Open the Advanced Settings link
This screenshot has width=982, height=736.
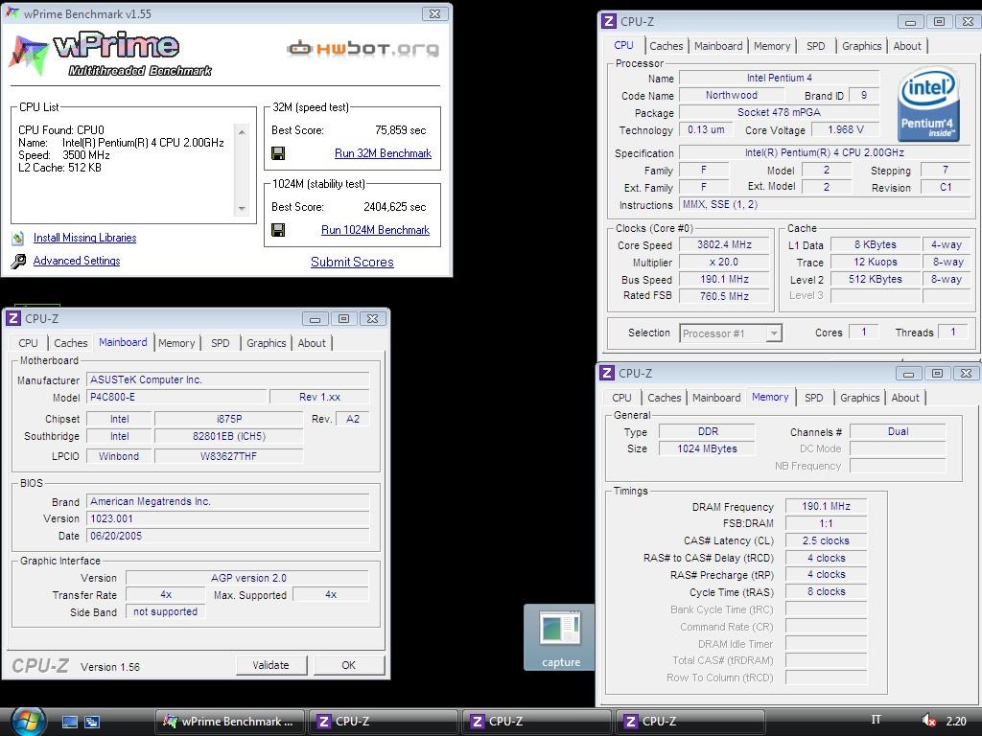(x=77, y=261)
